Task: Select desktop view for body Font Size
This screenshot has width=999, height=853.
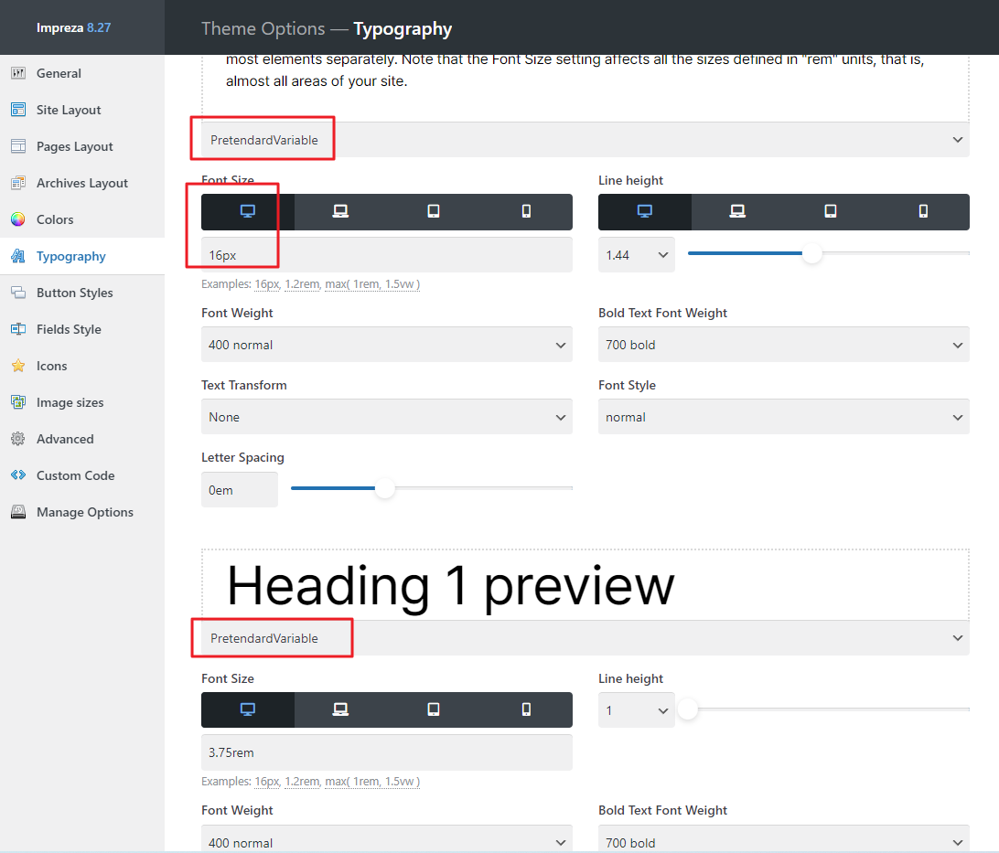Action: click(x=248, y=212)
